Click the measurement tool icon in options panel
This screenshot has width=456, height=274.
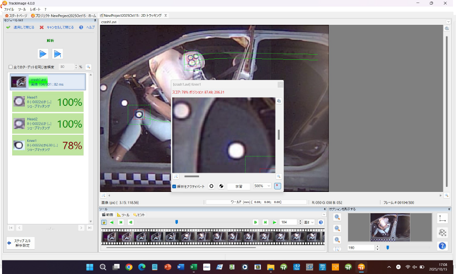tap(442, 218)
